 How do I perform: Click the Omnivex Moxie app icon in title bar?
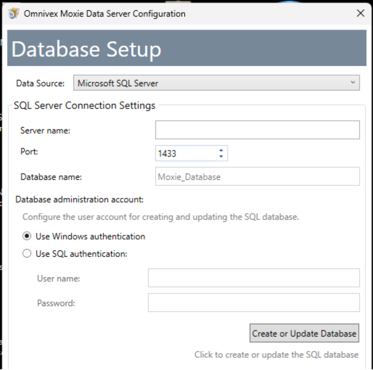(x=14, y=14)
